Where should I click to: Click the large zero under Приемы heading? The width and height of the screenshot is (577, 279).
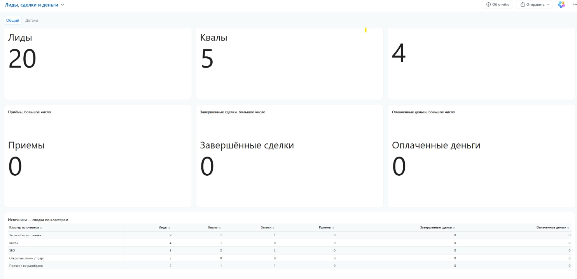(x=15, y=166)
